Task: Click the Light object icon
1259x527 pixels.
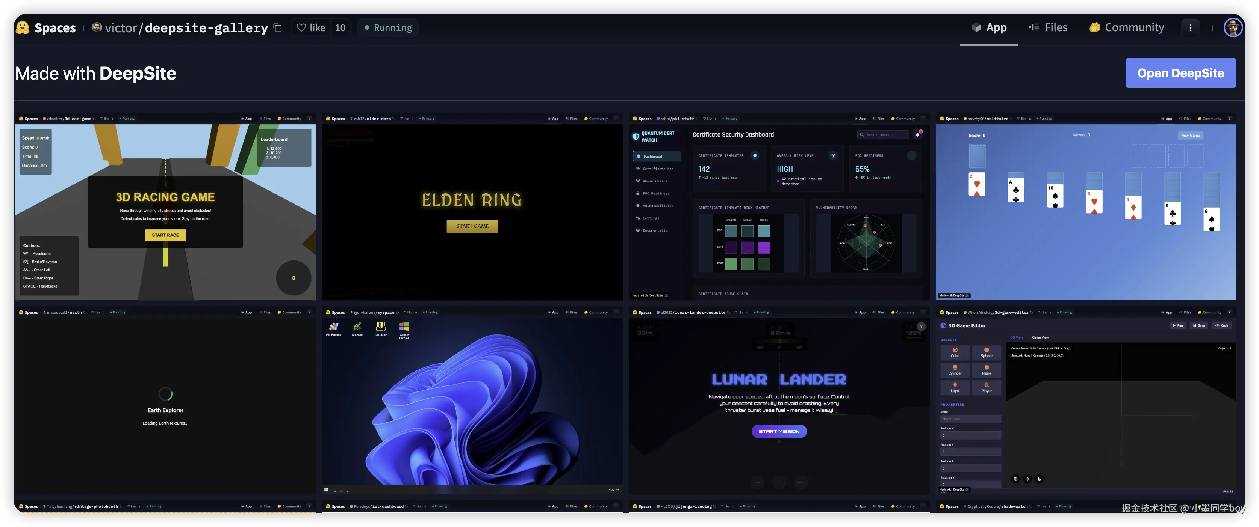Action: (955, 387)
